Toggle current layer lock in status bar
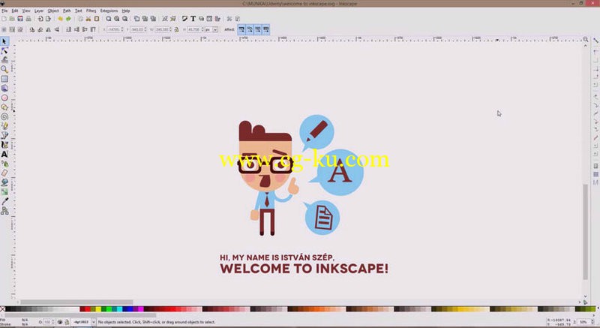 click(67, 322)
